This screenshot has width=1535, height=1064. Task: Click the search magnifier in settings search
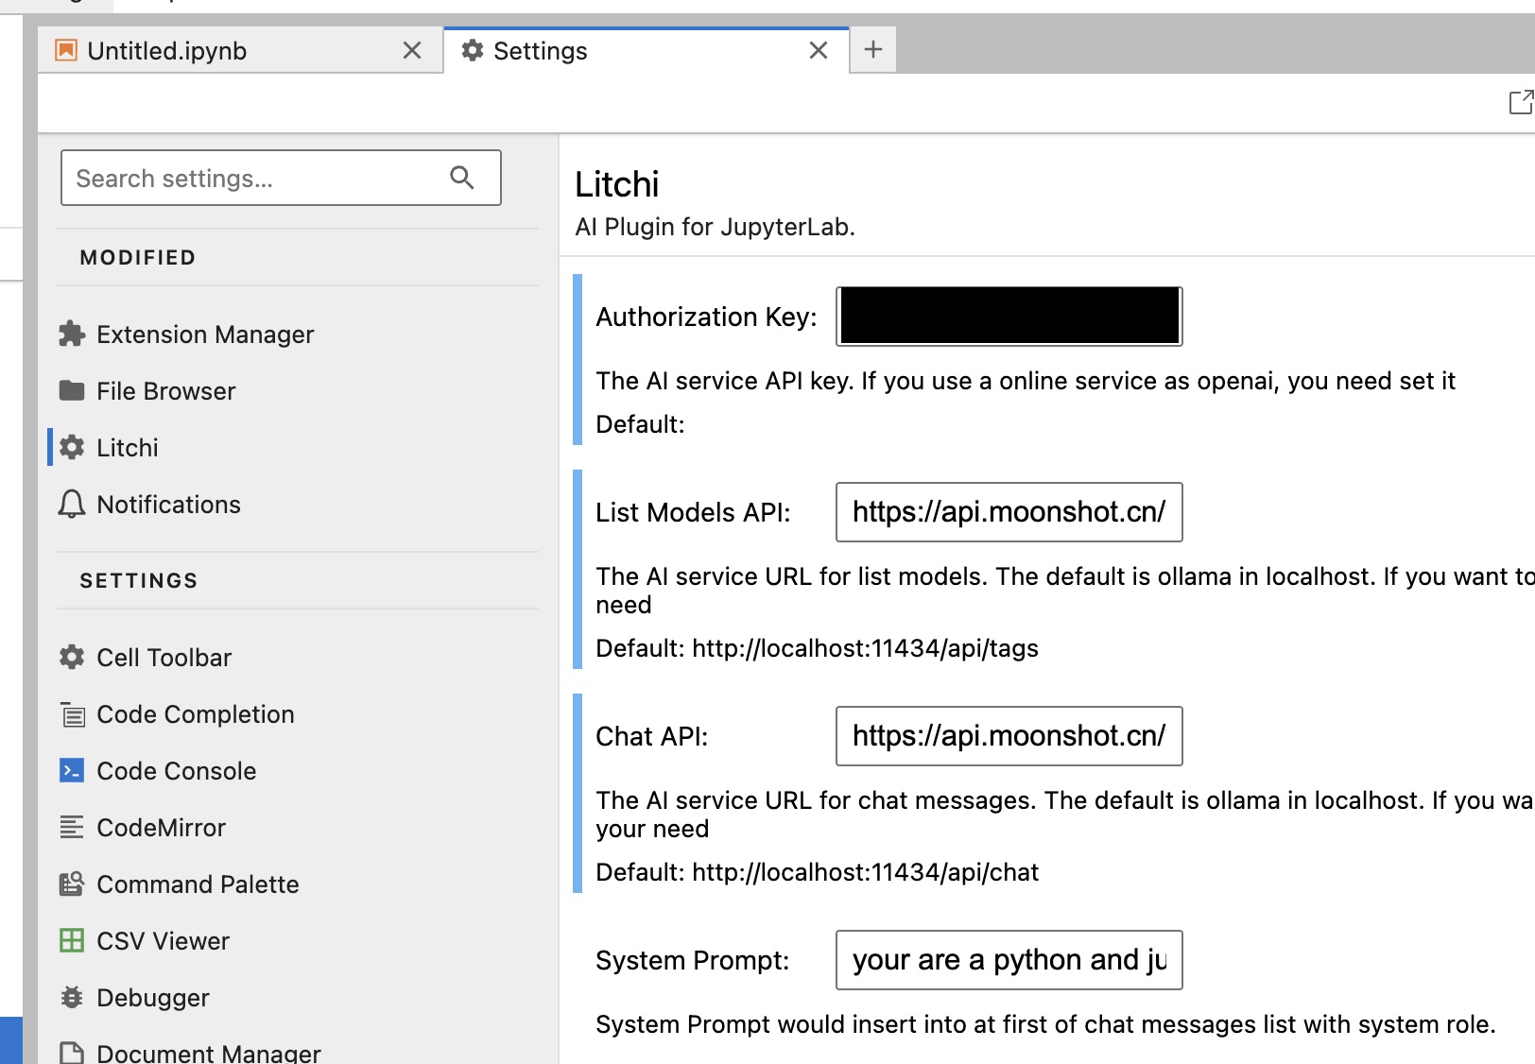click(x=462, y=177)
